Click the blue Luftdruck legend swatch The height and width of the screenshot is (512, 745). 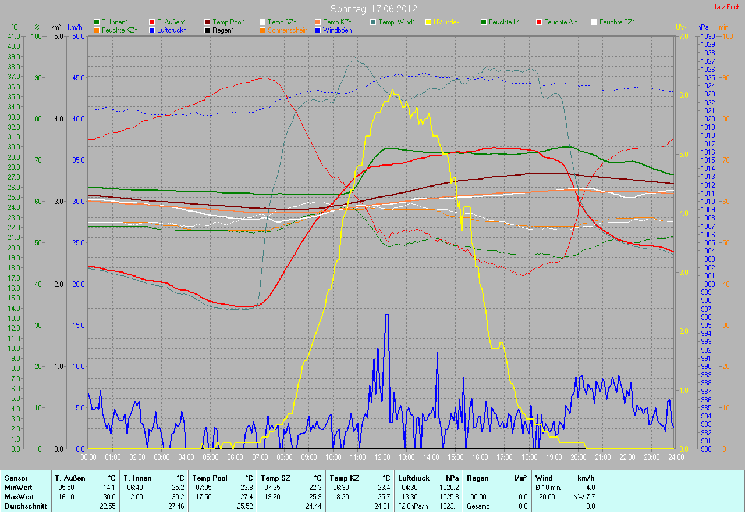(x=152, y=30)
